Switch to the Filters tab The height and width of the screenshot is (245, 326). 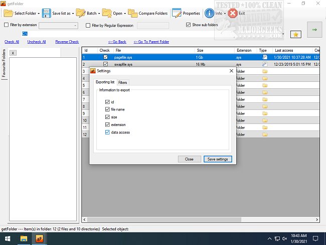point(123,82)
